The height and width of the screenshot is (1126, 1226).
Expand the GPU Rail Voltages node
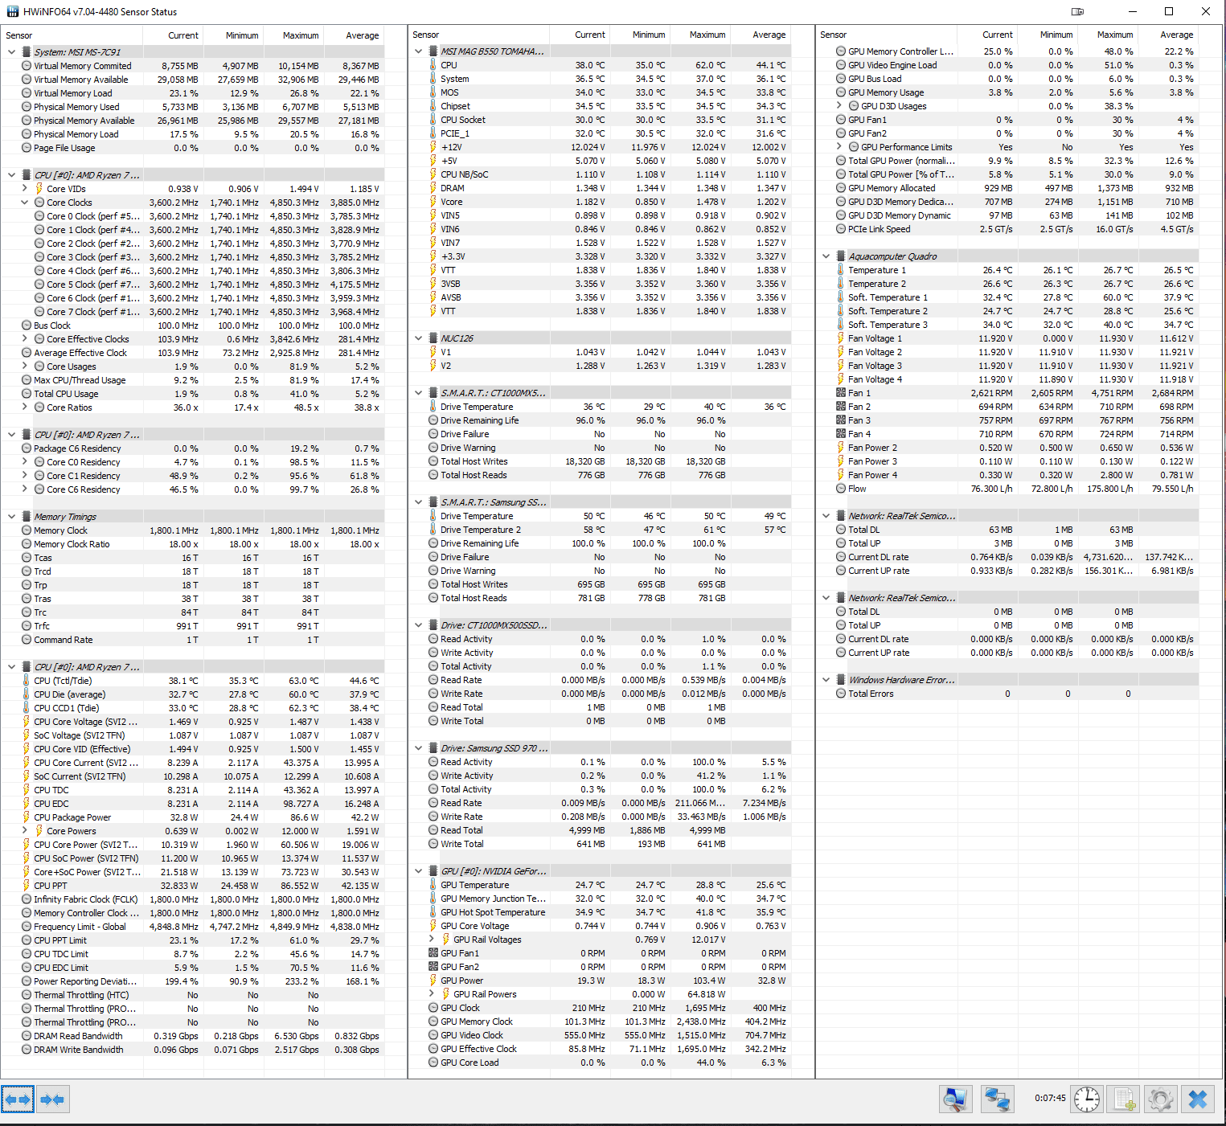click(431, 940)
